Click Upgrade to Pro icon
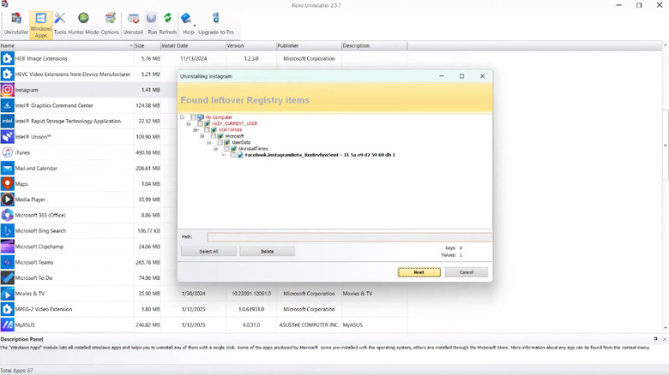 [216, 24]
